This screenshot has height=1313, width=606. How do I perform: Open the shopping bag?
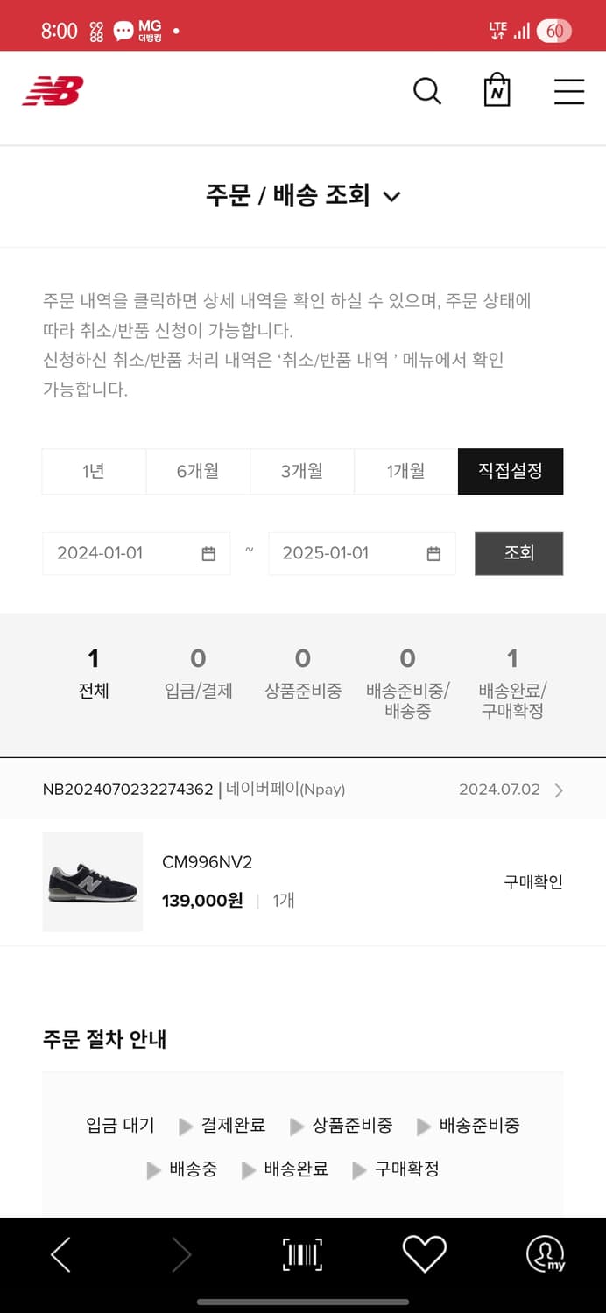[497, 90]
